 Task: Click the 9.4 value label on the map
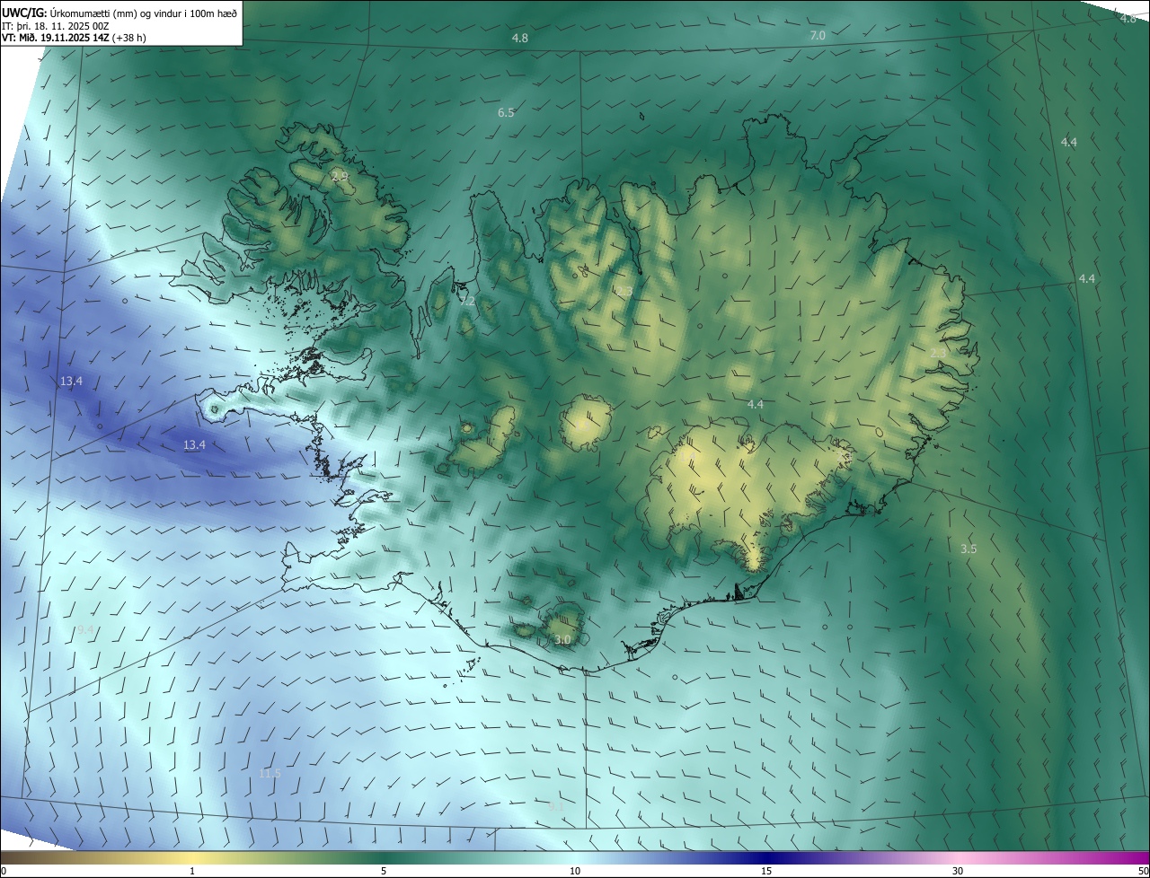pyautogui.click(x=85, y=630)
